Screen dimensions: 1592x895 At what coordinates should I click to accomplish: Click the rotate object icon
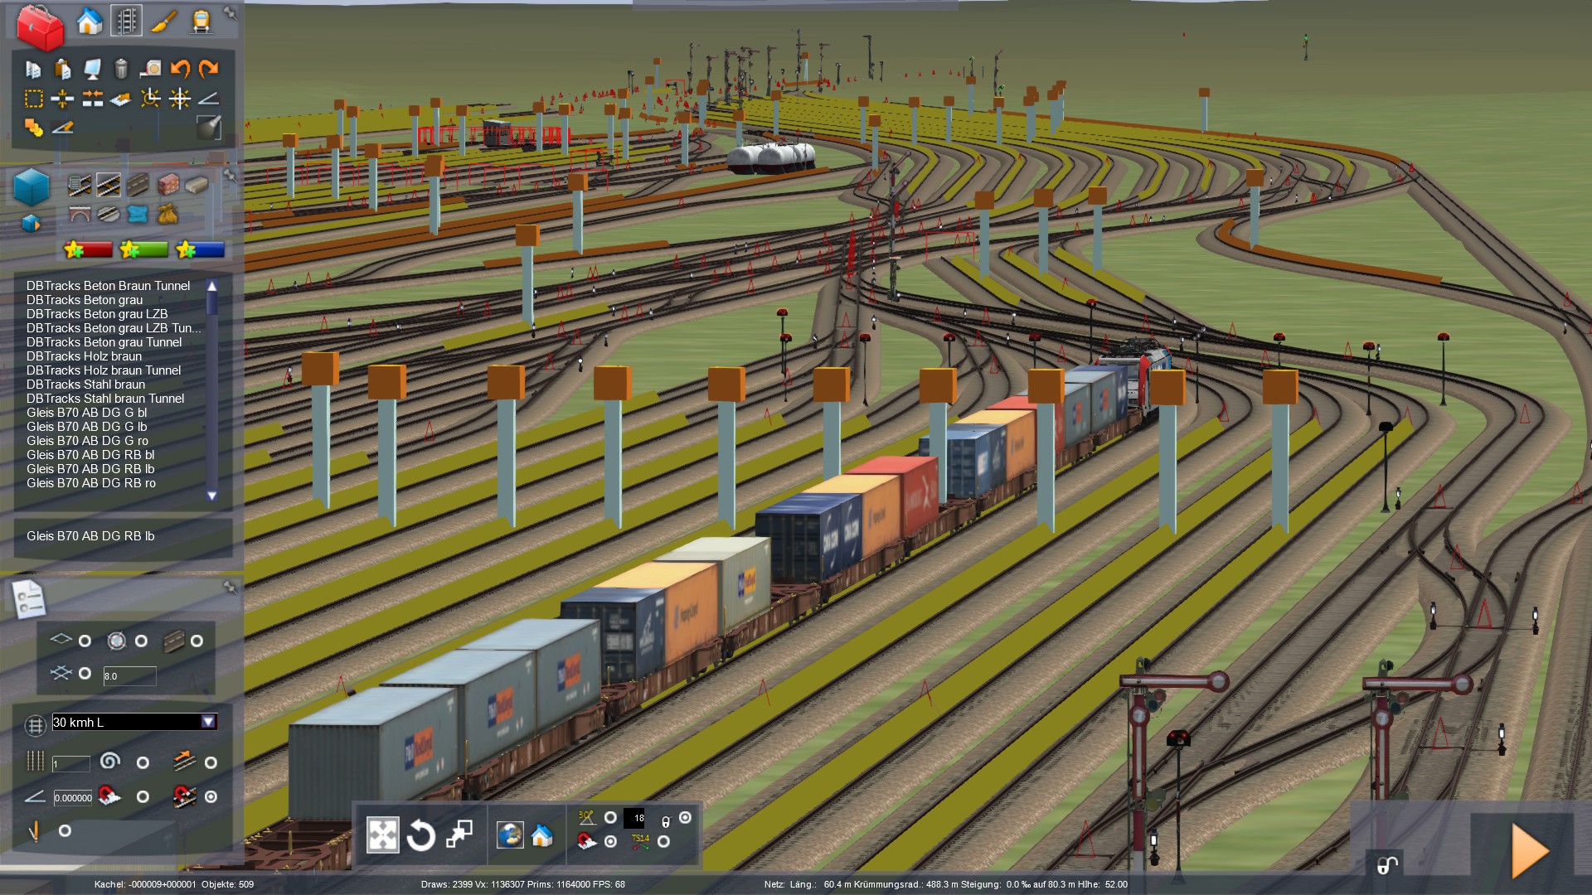coord(420,835)
